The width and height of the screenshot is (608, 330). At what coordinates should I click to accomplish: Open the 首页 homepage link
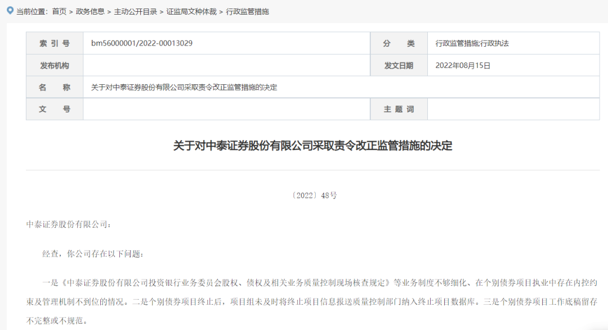tap(58, 11)
